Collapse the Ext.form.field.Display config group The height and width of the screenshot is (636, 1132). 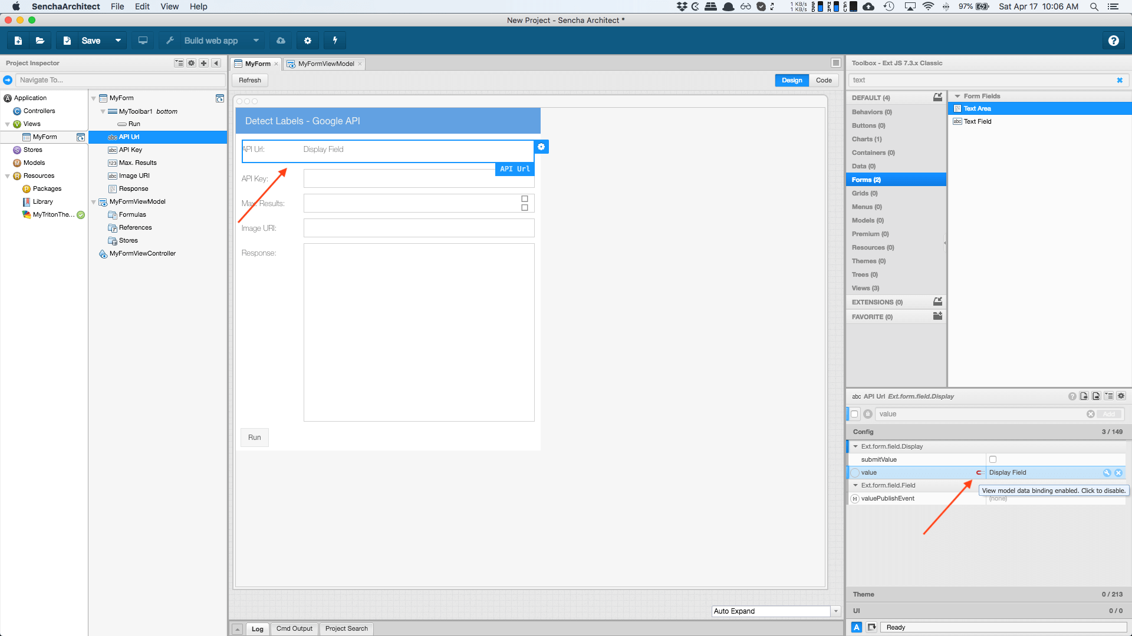click(855, 446)
